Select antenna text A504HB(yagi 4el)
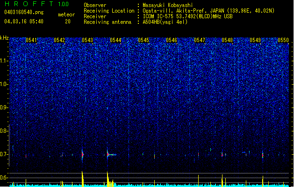294x187 pixels. click(165, 22)
